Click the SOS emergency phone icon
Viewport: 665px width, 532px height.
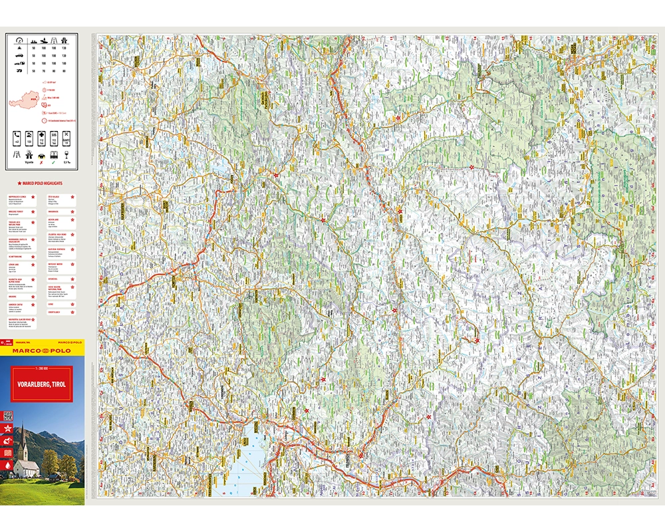54,138
